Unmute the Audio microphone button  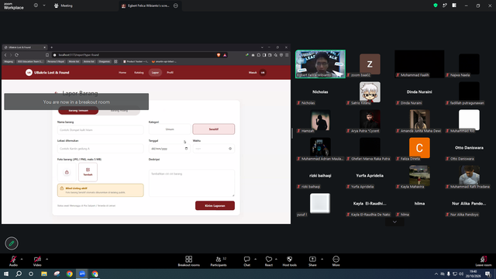coord(13,261)
